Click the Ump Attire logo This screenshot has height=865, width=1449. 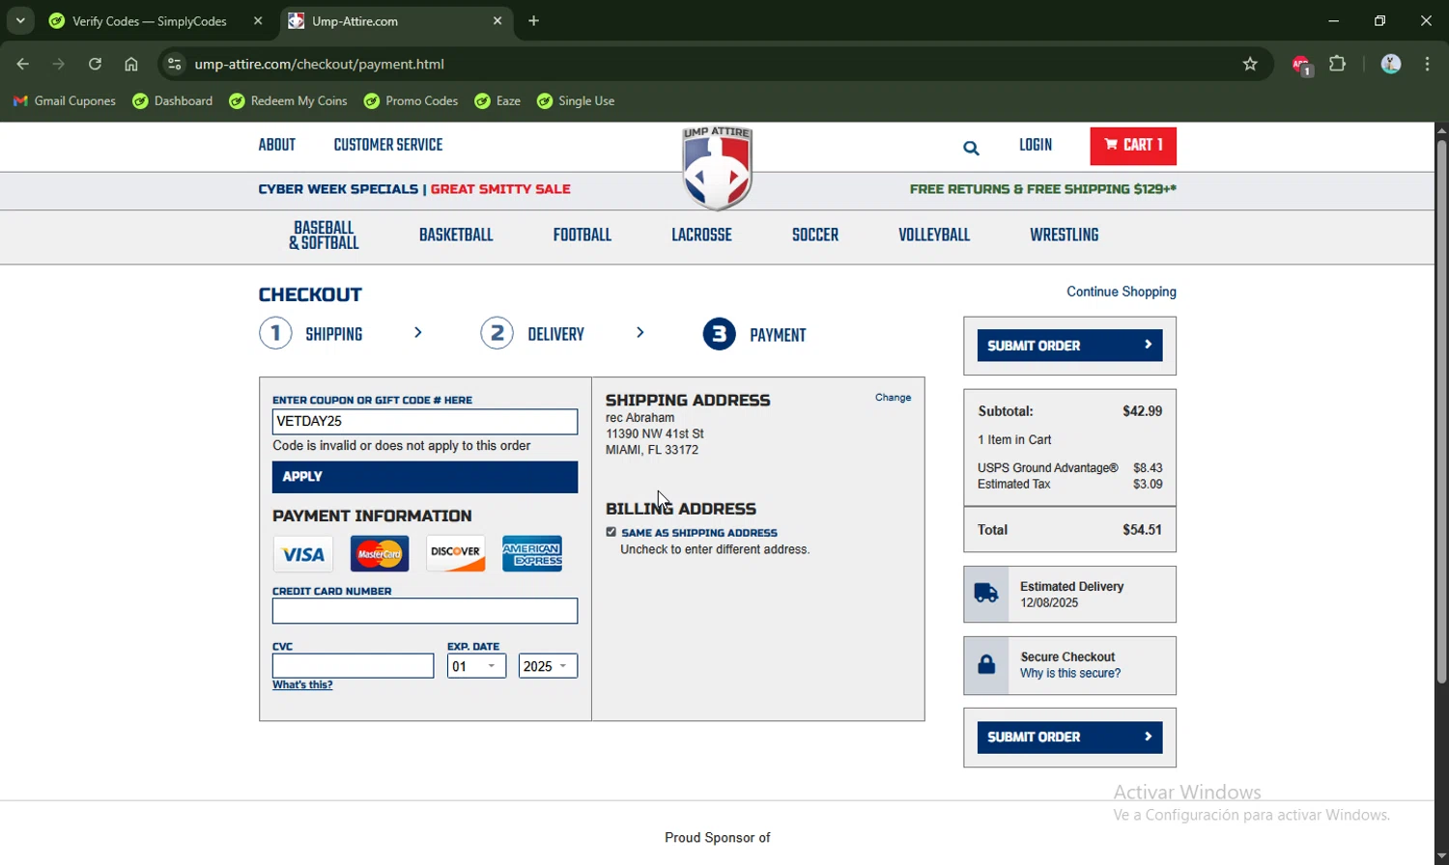[x=717, y=168]
